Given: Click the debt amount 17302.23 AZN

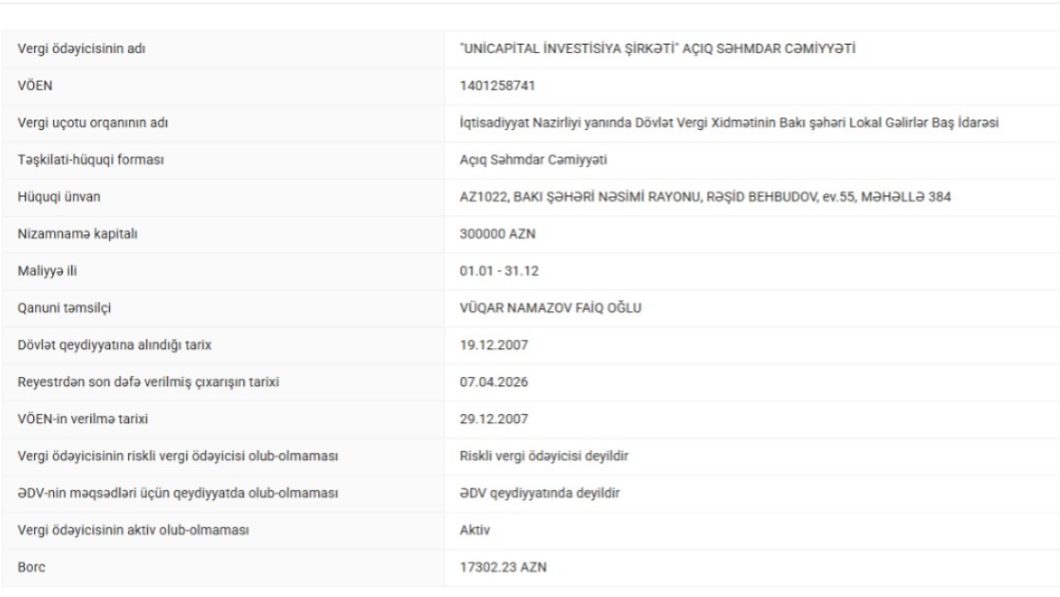Looking at the screenshot, I should click(503, 568).
